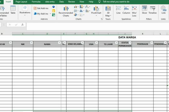Viewport: 169px width, 112px height.
Task: Insert a Timeline filter
Action: (152, 10)
